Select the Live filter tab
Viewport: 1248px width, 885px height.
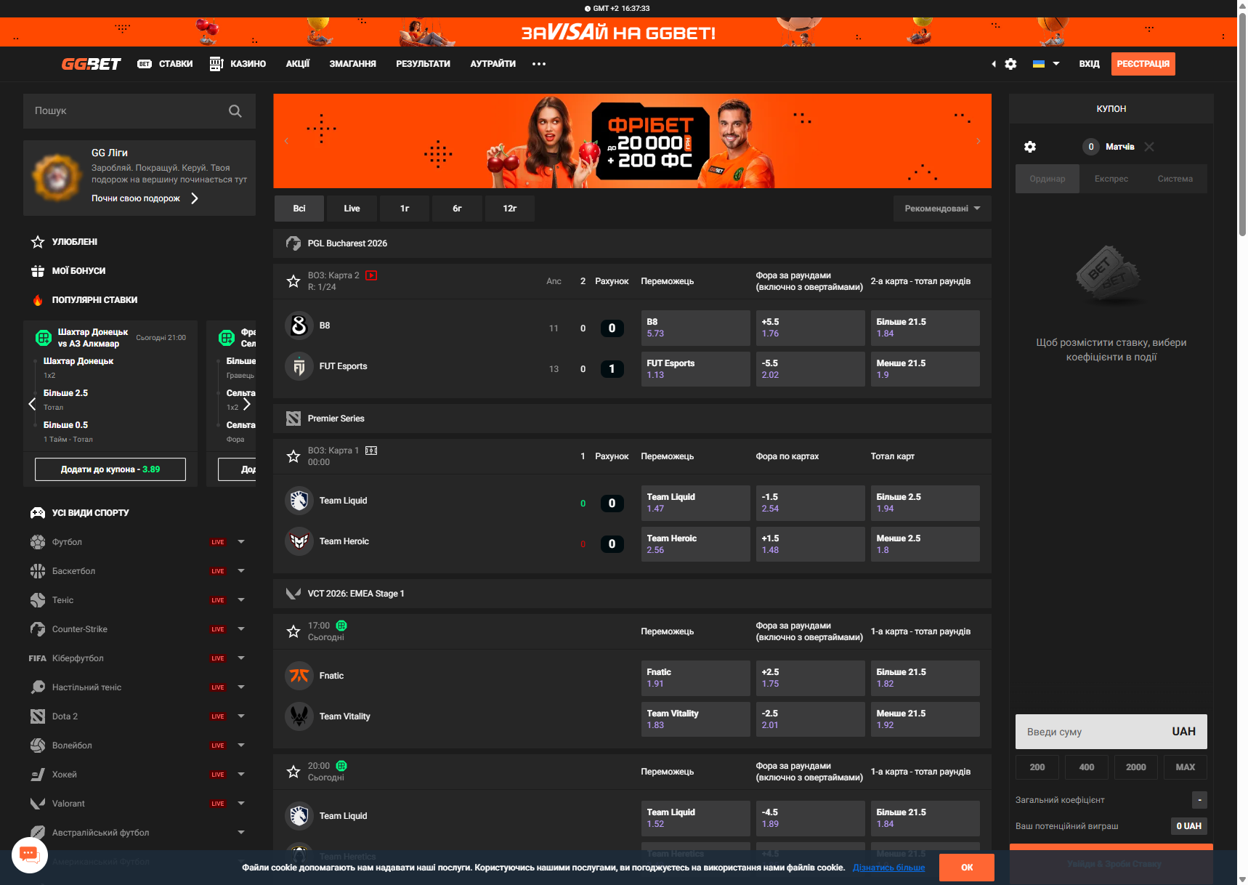pyautogui.click(x=352, y=209)
